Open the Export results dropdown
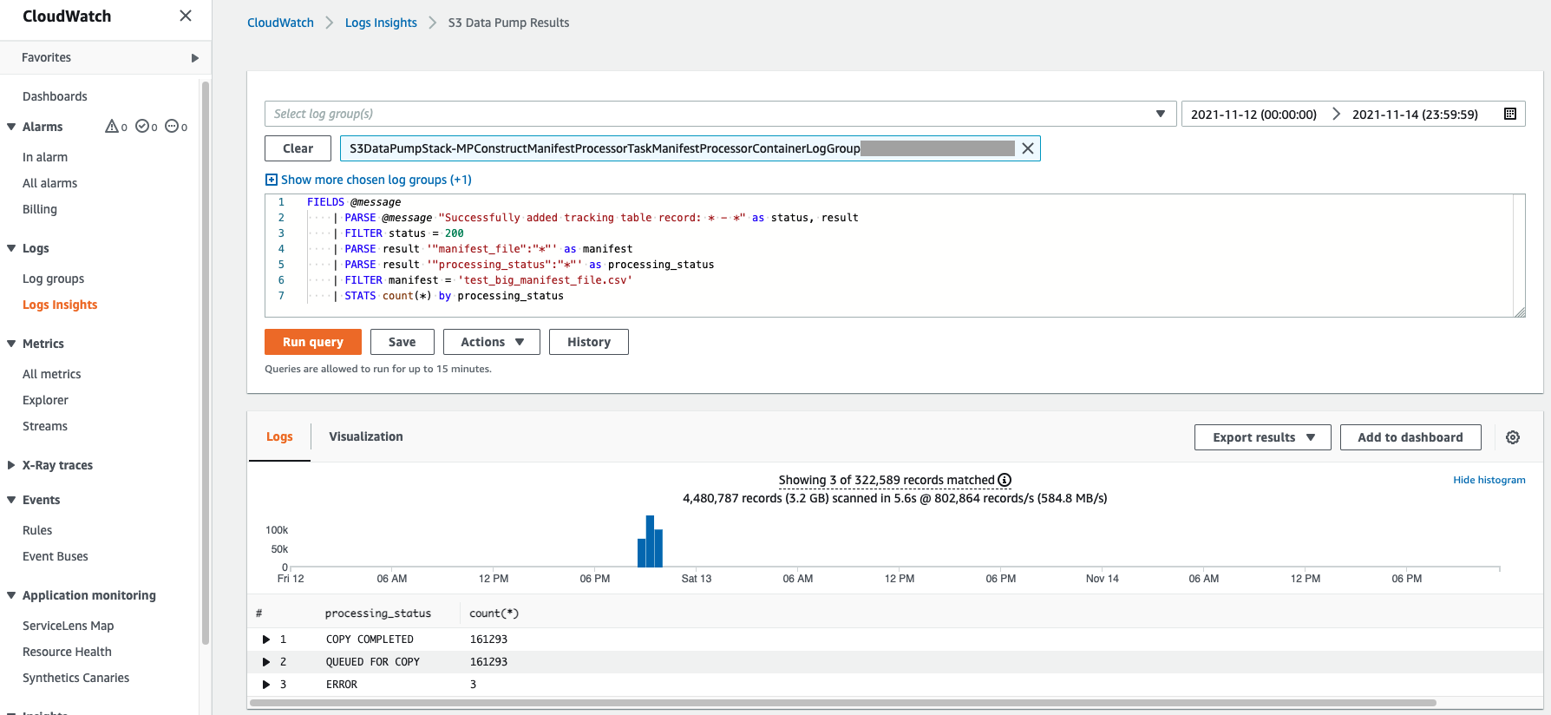Image resolution: width=1551 pixels, height=715 pixels. pos(1263,437)
